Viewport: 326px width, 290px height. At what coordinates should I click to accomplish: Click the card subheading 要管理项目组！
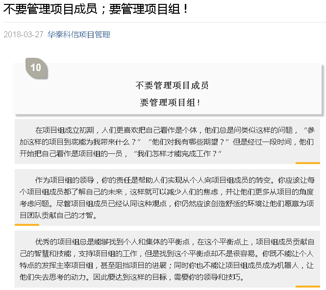click(170, 102)
